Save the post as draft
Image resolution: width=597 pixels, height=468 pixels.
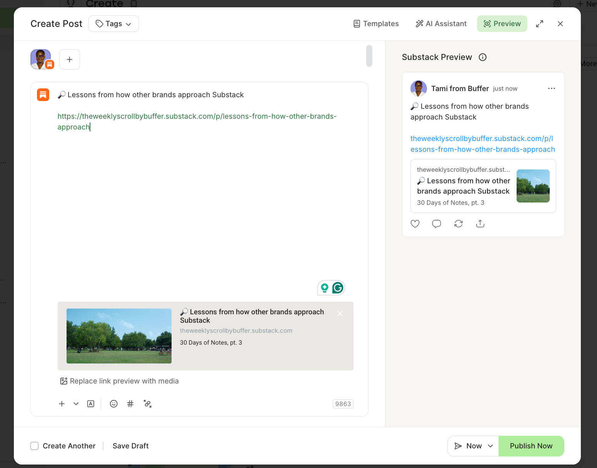(131, 446)
